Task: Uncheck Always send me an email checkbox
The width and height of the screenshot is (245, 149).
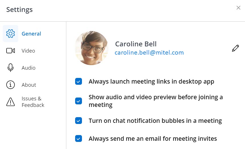Action: click(79, 139)
